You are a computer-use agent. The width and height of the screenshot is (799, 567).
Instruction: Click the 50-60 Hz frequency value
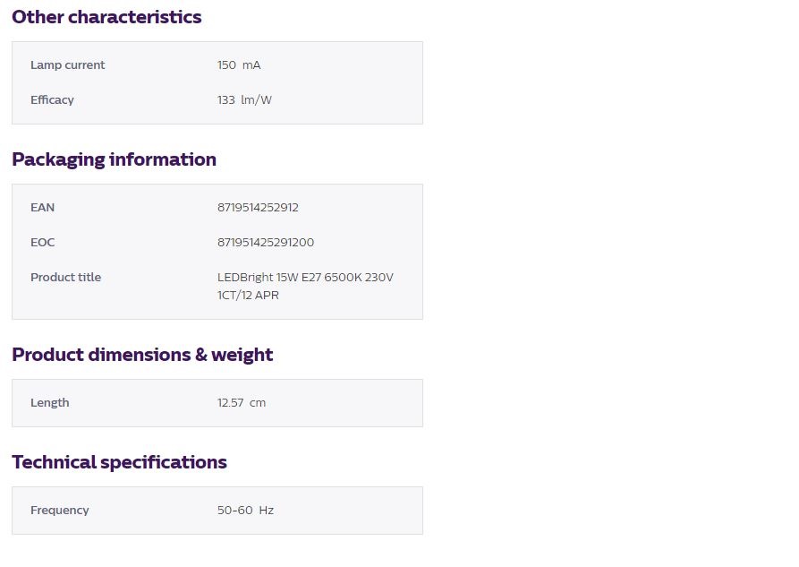[246, 511]
